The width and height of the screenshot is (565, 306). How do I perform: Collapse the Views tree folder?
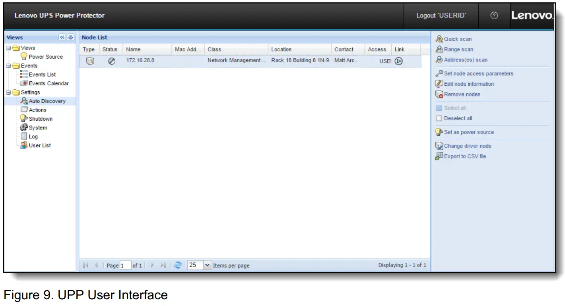pos(8,48)
